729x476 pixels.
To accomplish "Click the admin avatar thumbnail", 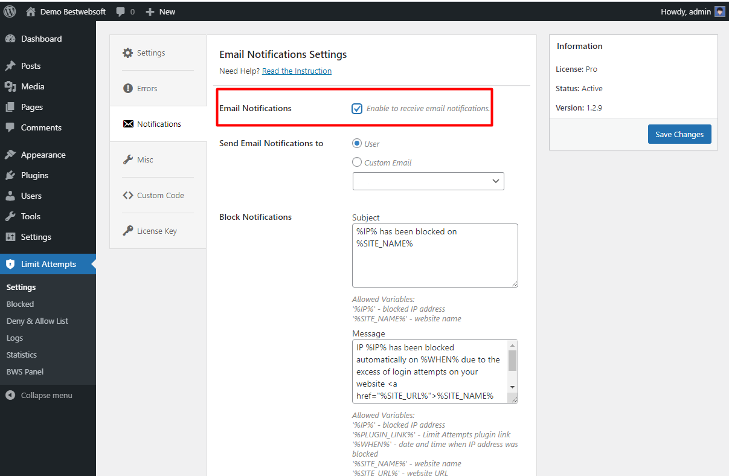I will coord(720,11).
